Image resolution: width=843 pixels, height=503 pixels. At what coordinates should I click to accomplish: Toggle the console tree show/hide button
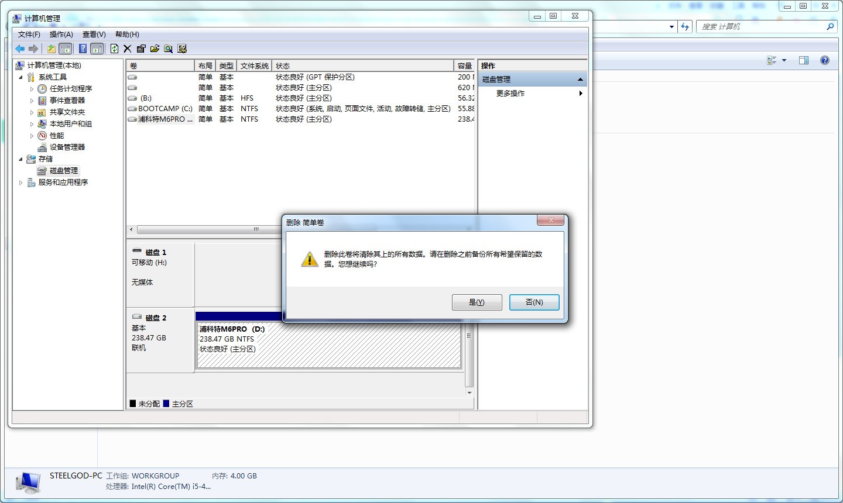[66, 49]
